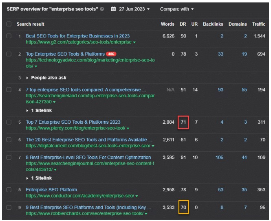Open 'Top 7 Enterprise SEO Tools & Platforms 2023' link
The height and width of the screenshot is (221, 271).
click(73, 122)
